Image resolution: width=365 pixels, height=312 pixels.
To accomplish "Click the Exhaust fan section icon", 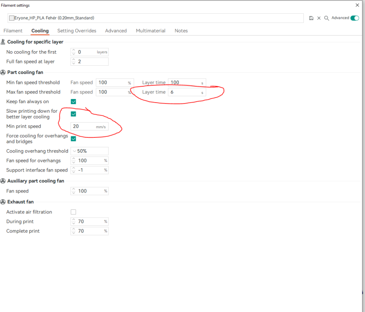I will [x=3, y=202].
